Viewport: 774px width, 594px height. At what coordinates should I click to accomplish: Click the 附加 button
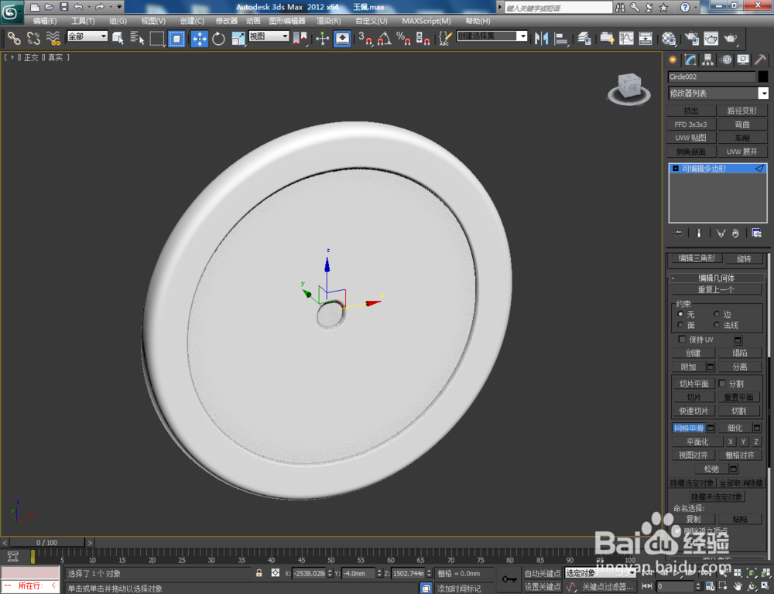[689, 367]
